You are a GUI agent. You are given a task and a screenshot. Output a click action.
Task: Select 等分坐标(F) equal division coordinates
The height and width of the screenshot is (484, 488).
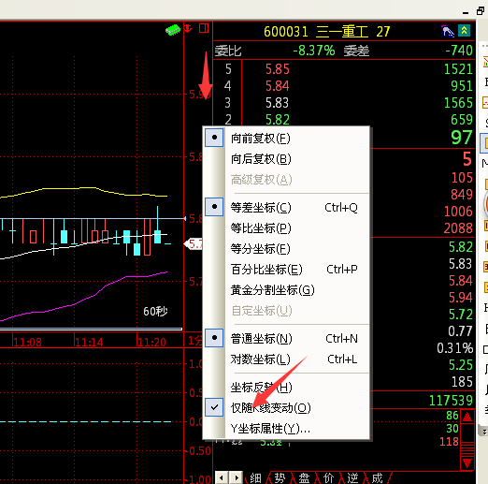tap(286, 249)
